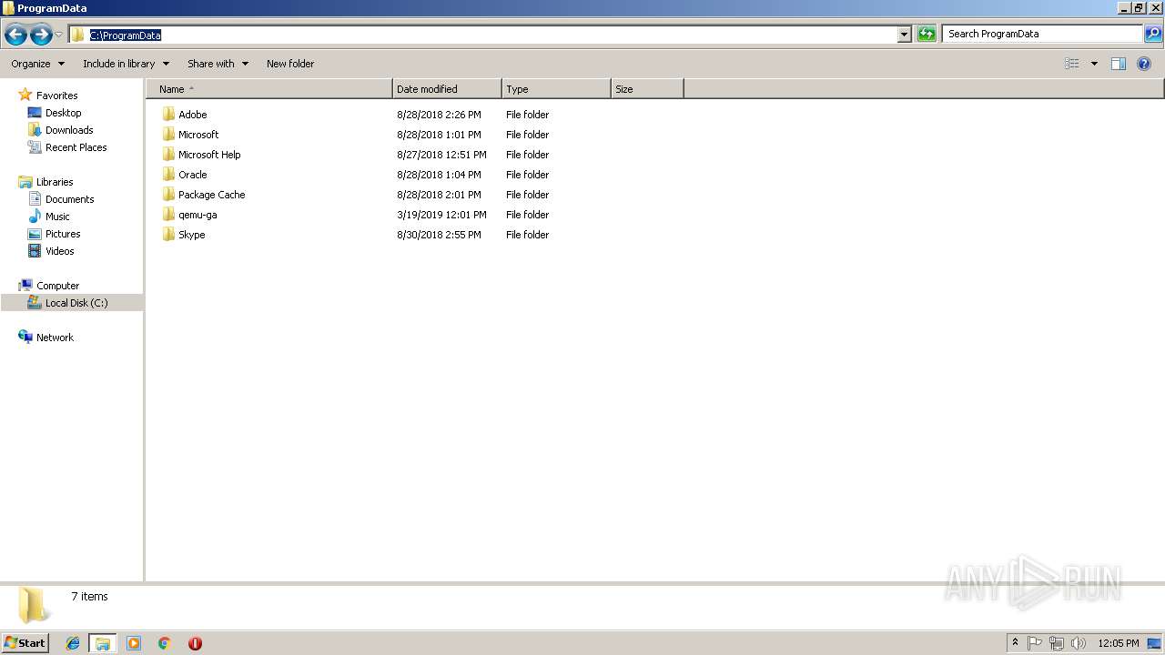Click Network in navigation pane
1165x655 pixels.
[55, 338]
